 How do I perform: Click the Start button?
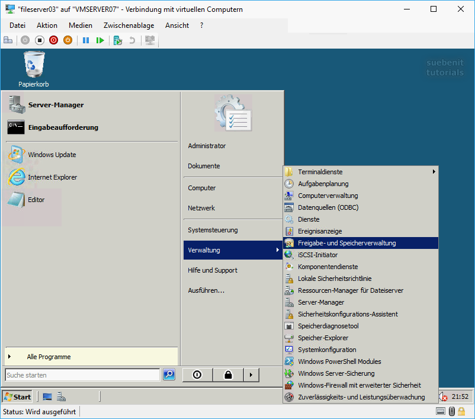17,396
